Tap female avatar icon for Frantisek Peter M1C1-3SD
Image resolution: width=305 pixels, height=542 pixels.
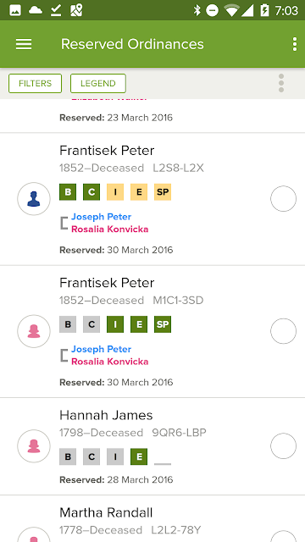[x=34, y=331]
